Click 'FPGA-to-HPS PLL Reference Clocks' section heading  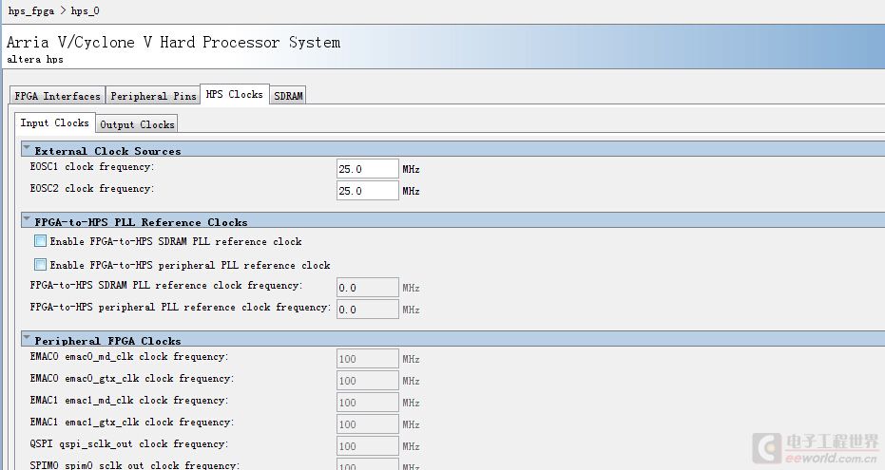141,222
